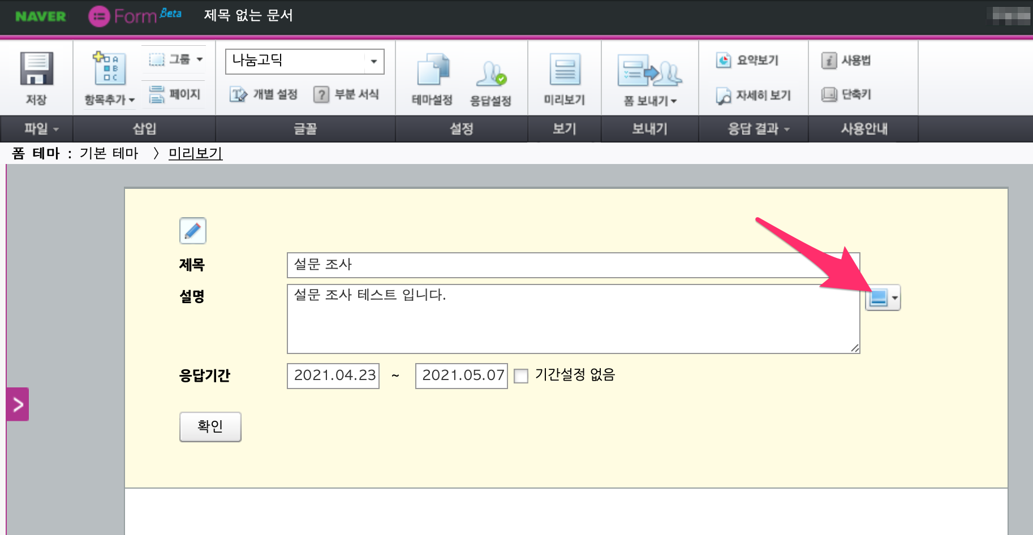Viewport: 1033px width, 535px height.
Task: Select the 보기 section tab
Action: point(565,129)
